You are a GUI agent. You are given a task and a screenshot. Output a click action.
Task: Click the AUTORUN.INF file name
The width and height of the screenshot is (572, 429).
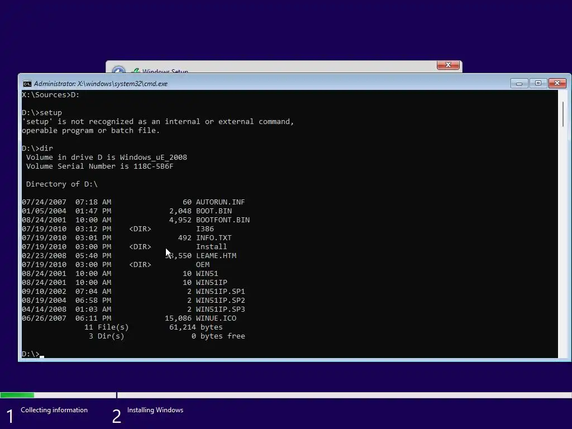(220, 202)
